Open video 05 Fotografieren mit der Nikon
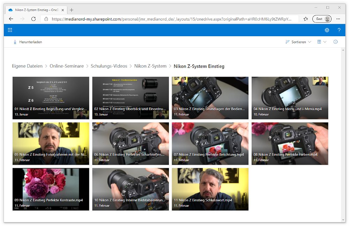The height and width of the screenshot is (226, 349). 51,143
